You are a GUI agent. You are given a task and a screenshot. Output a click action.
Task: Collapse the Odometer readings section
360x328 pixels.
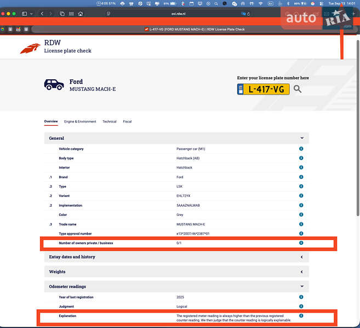pos(301,286)
